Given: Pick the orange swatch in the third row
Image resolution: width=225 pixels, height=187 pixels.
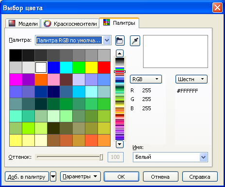Looking at the screenshot, I should (41, 80).
